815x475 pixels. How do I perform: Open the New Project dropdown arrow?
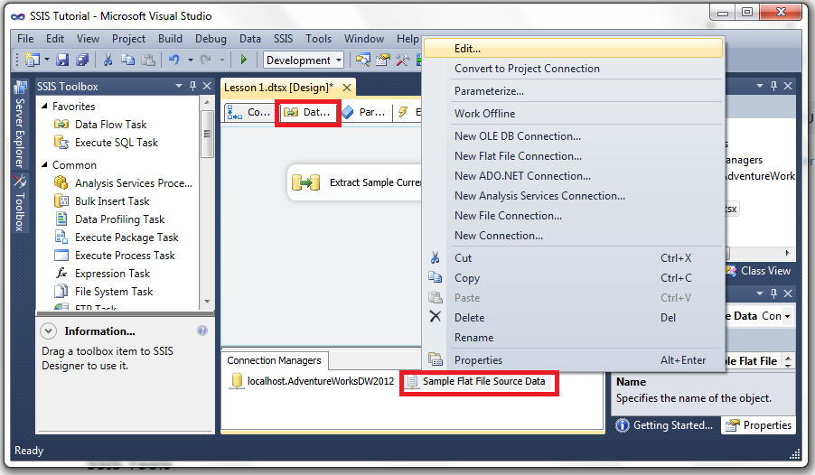(x=47, y=61)
